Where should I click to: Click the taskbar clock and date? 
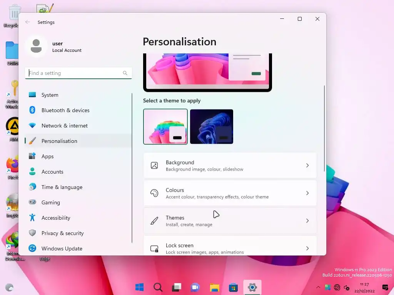click(364, 287)
